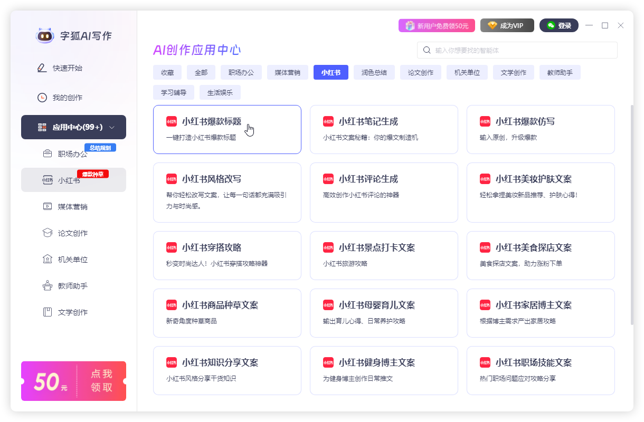644x422 pixels.
Task: Select the 学习辅导 category tab
Action: [174, 92]
